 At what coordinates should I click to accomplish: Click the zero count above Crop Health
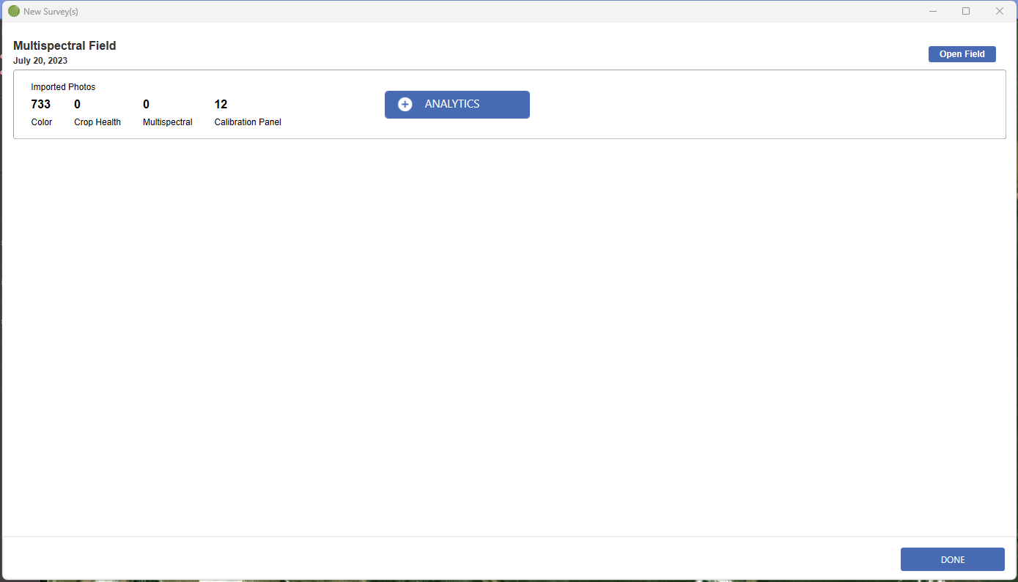pyautogui.click(x=77, y=104)
